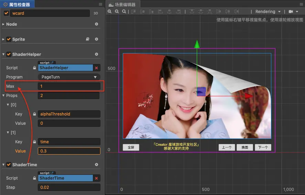Expand the Node section triangle
The height and width of the screenshot is (195, 305).
pos(3,24)
